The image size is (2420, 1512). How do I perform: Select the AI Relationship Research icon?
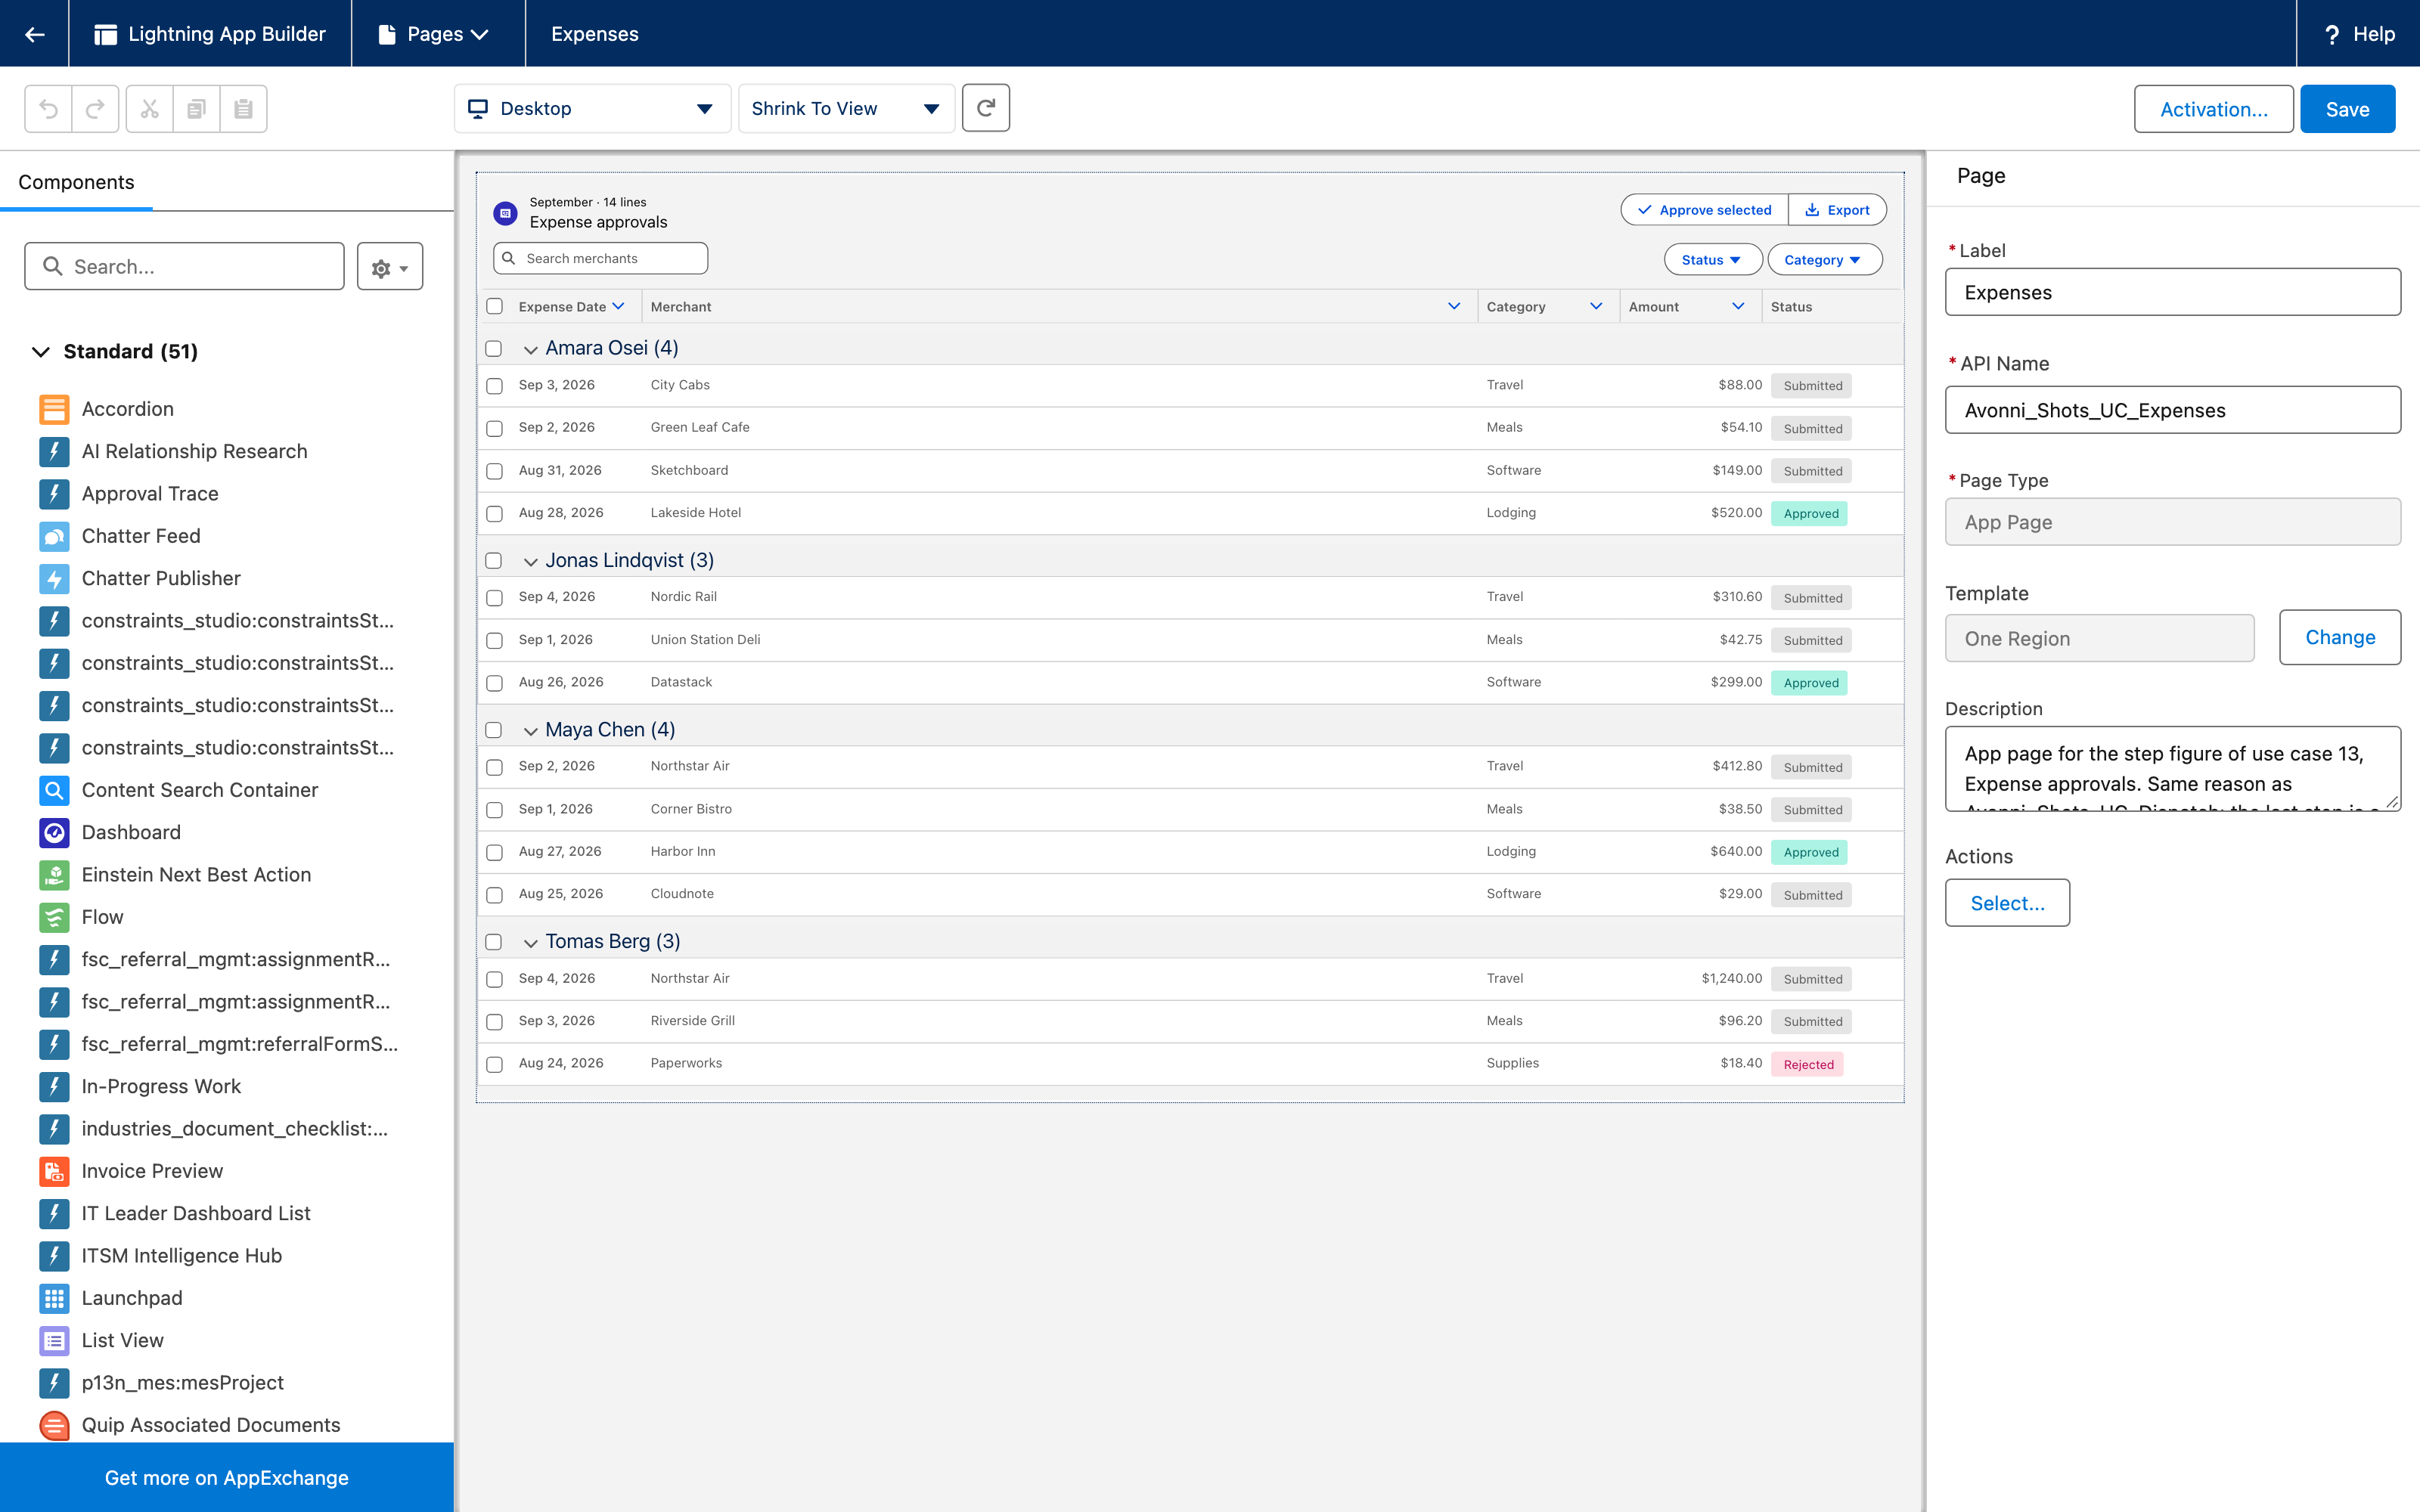(x=54, y=451)
